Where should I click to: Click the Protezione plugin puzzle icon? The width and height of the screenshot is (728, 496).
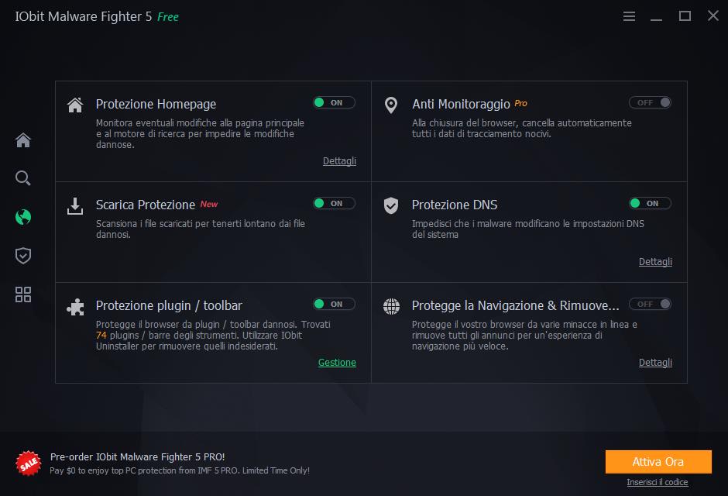coord(75,307)
